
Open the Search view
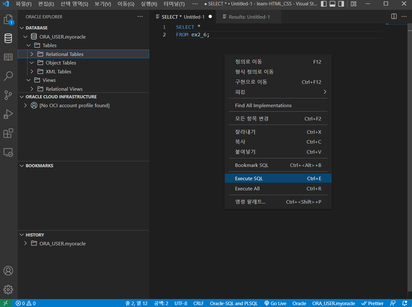(8, 76)
